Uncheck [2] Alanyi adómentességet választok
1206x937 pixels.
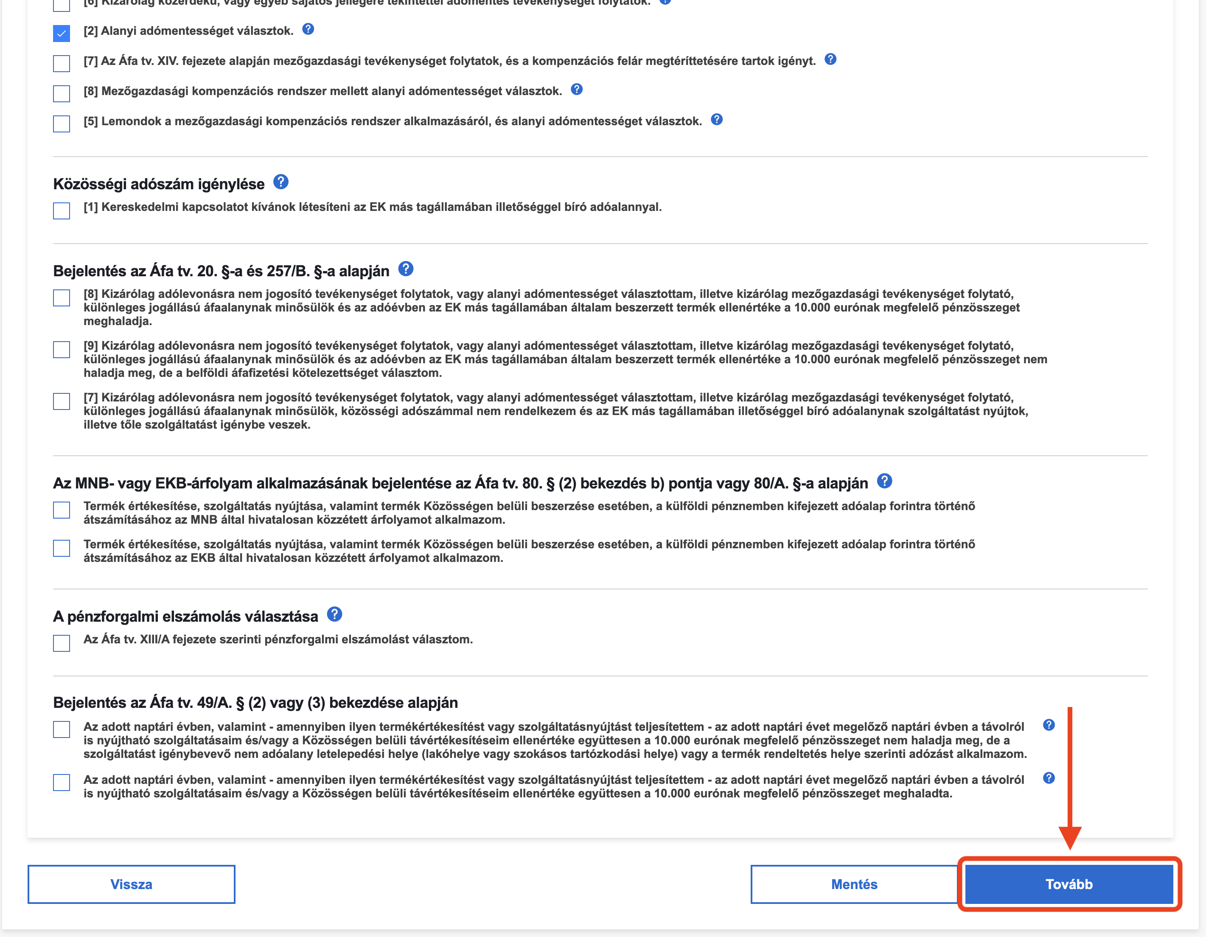point(61,34)
